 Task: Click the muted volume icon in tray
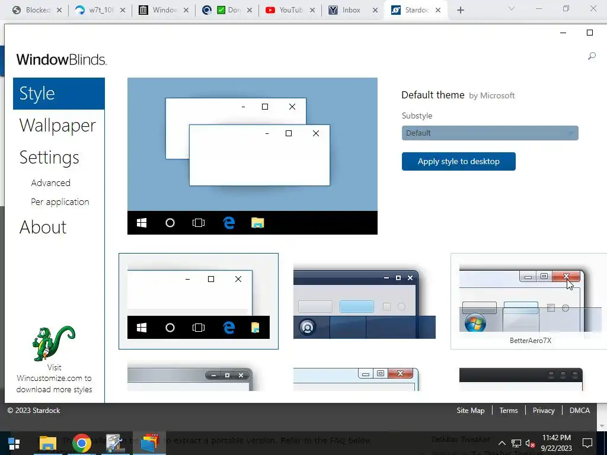click(531, 443)
